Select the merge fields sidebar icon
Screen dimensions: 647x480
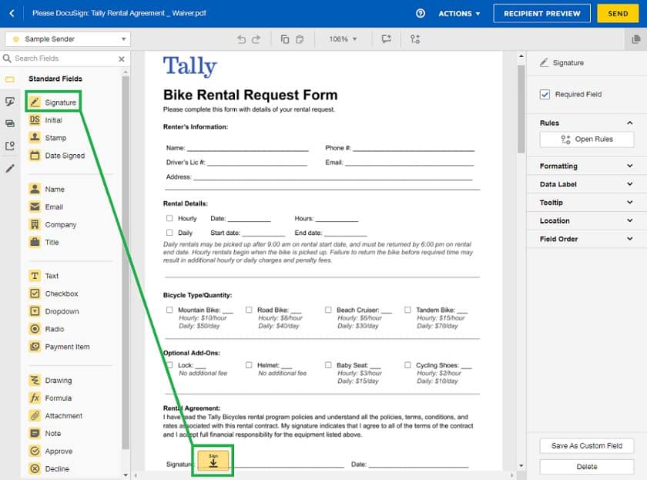(x=10, y=123)
